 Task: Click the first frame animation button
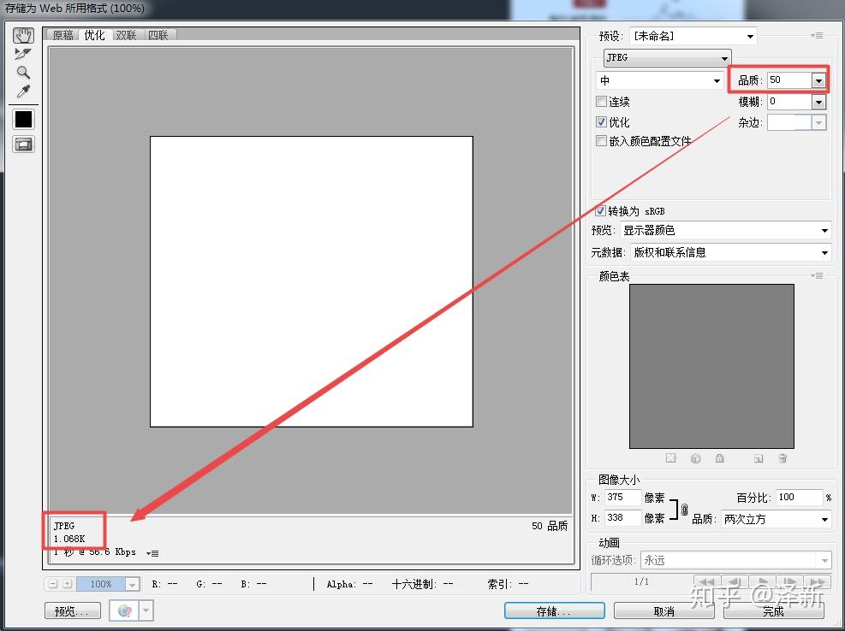pos(706,582)
